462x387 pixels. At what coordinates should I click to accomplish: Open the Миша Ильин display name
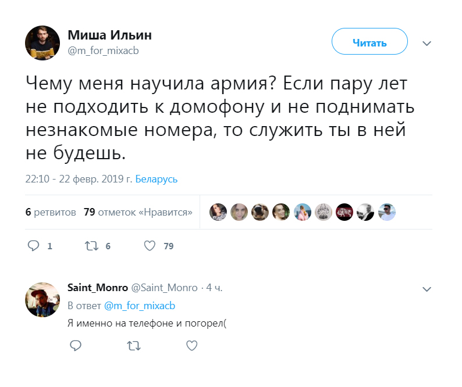pos(110,35)
